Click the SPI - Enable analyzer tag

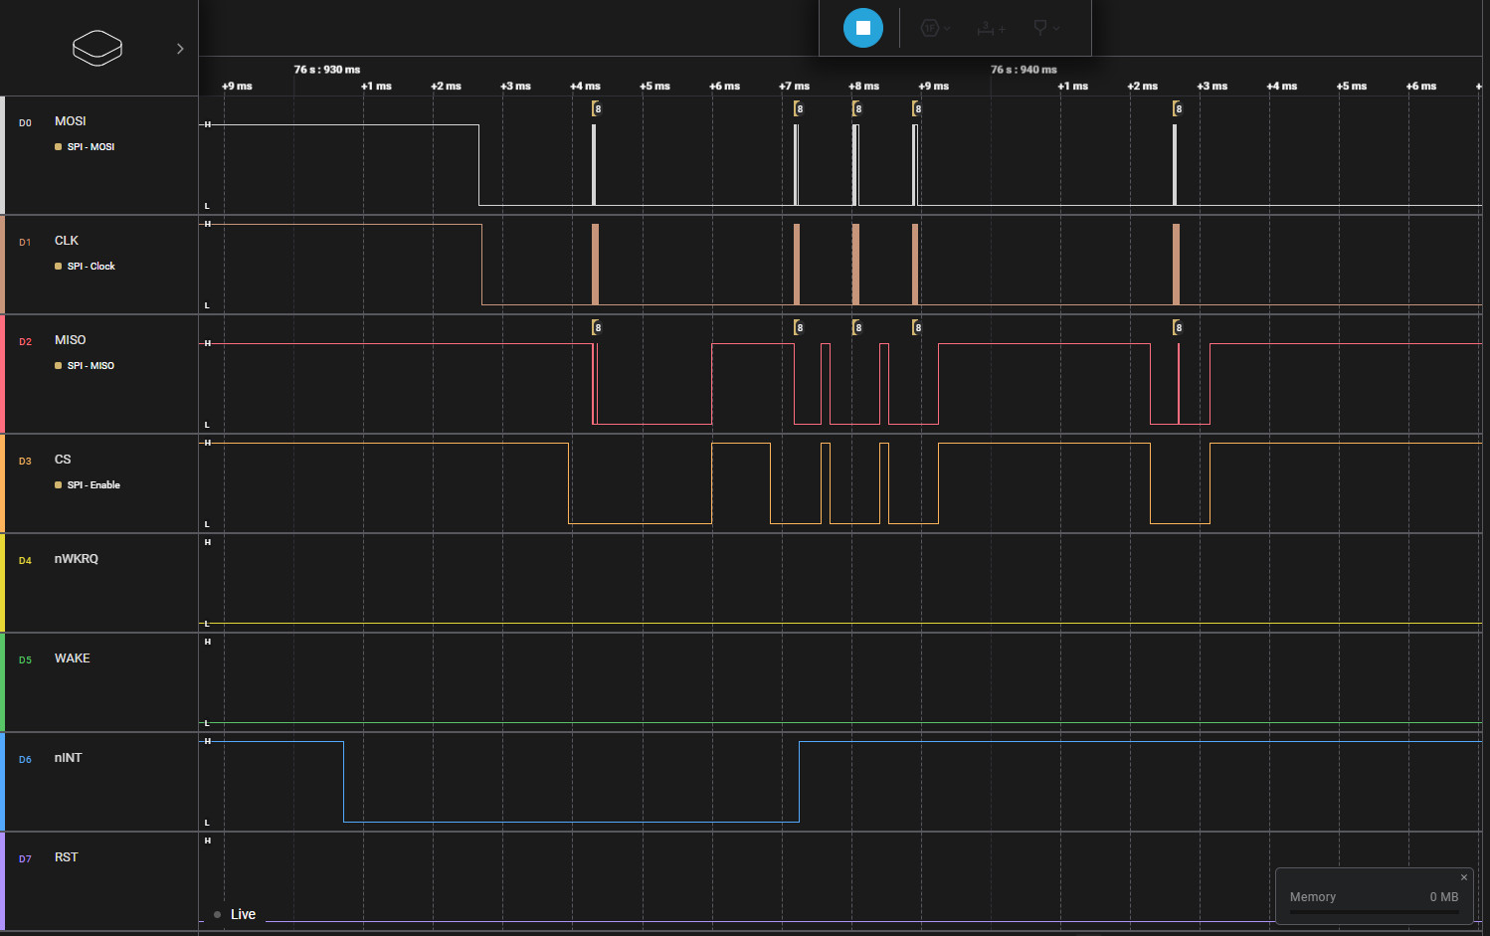pos(88,485)
